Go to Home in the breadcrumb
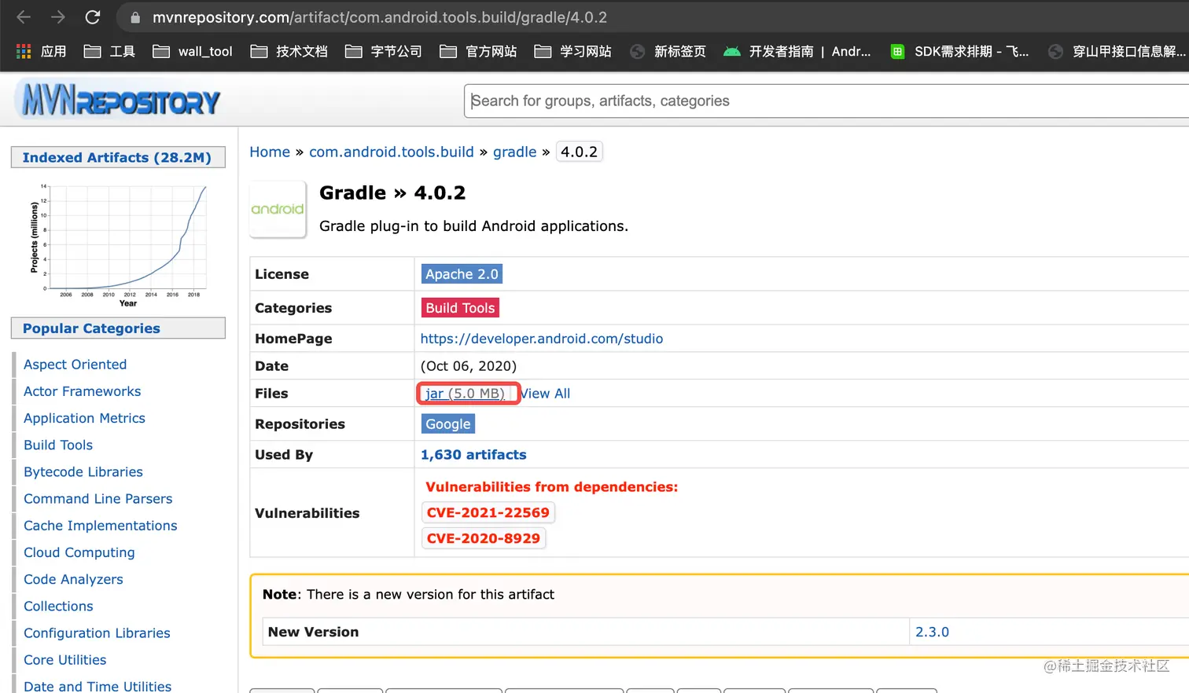 coord(270,152)
